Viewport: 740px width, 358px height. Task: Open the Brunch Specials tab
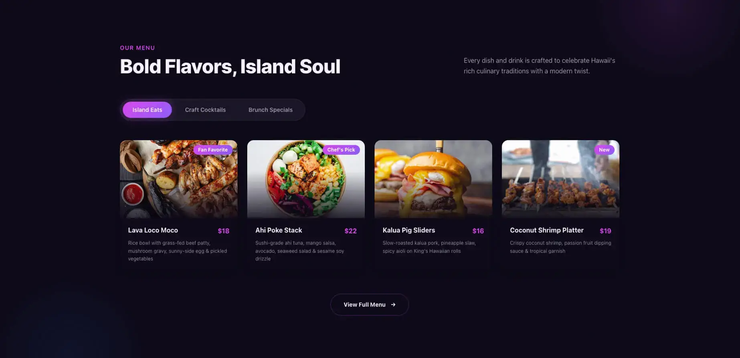coord(271,110)
